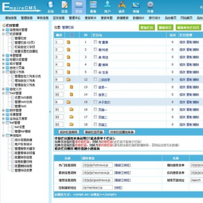Click the folder icon in ID 16 row
This screenshot has height=203, width=203.
tap(71, 109)
